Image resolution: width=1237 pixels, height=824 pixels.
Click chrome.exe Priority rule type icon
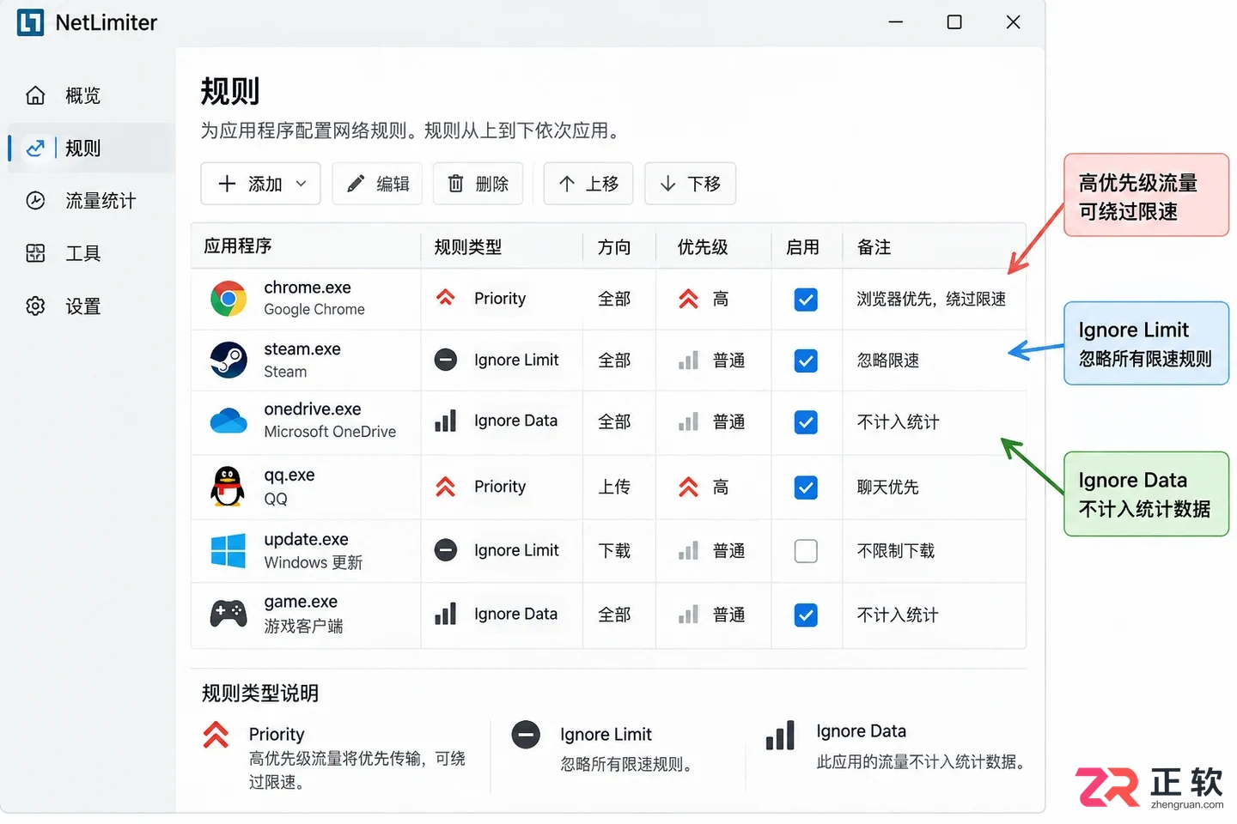[x=446, y=298]
